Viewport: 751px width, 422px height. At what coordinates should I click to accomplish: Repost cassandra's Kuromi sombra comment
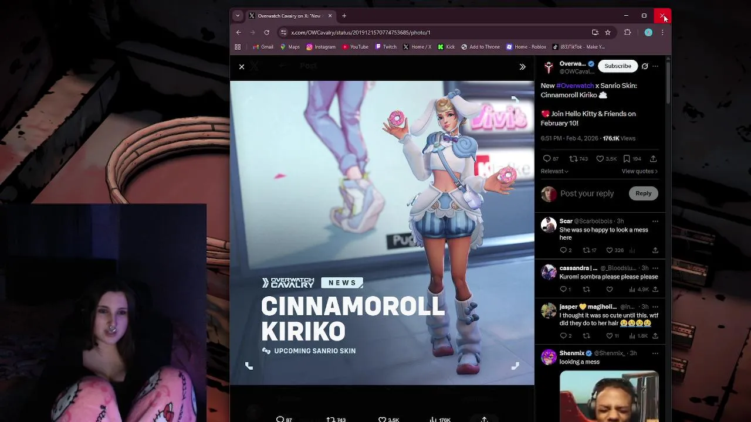[x=586, y=289]
